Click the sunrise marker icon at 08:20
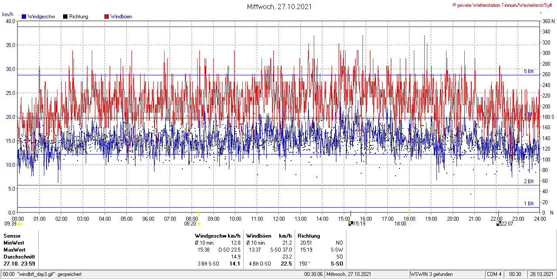This screenshot has width=557, height=279. pyautogui.click(x=199, y=224)
